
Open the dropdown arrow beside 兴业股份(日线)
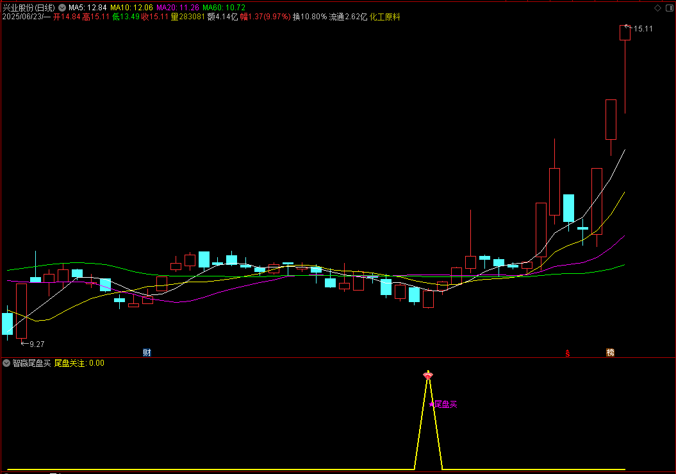62,8
